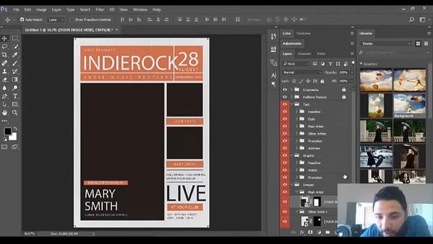Toggle visibility of the Date group

(x=285, y=119)
